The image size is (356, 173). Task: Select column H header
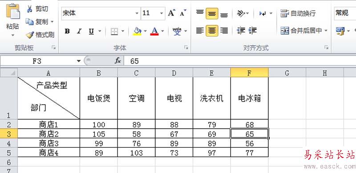coord(325,73)
